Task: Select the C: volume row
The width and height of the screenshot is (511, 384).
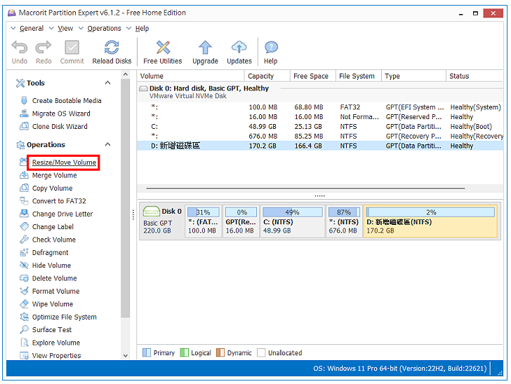Action: [x=320, y=126]
